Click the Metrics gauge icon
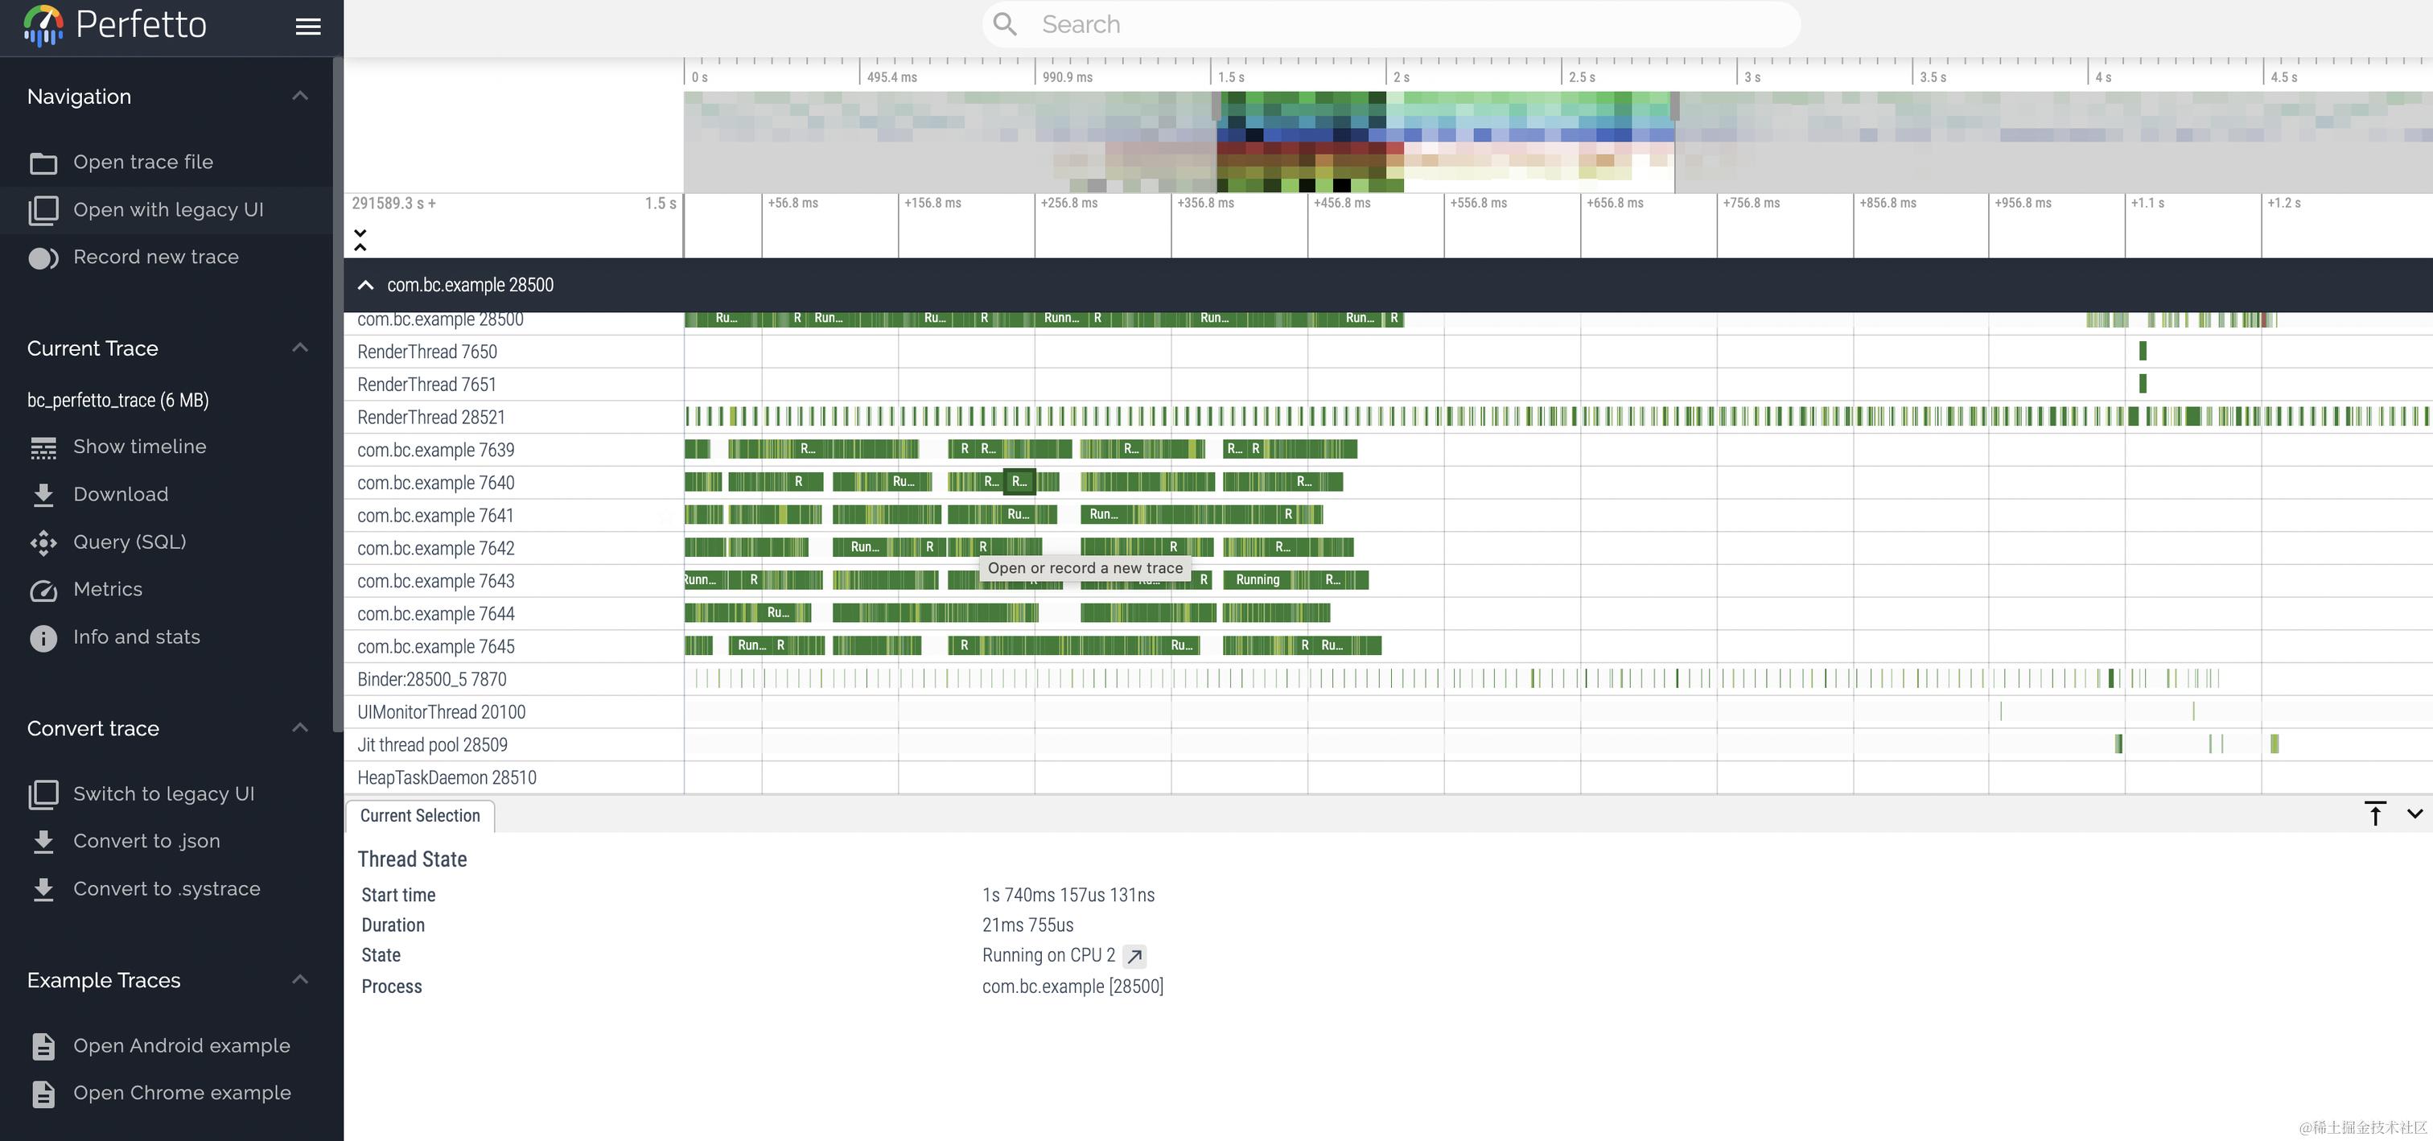The image size is (2433, 1141). point(43,591)
